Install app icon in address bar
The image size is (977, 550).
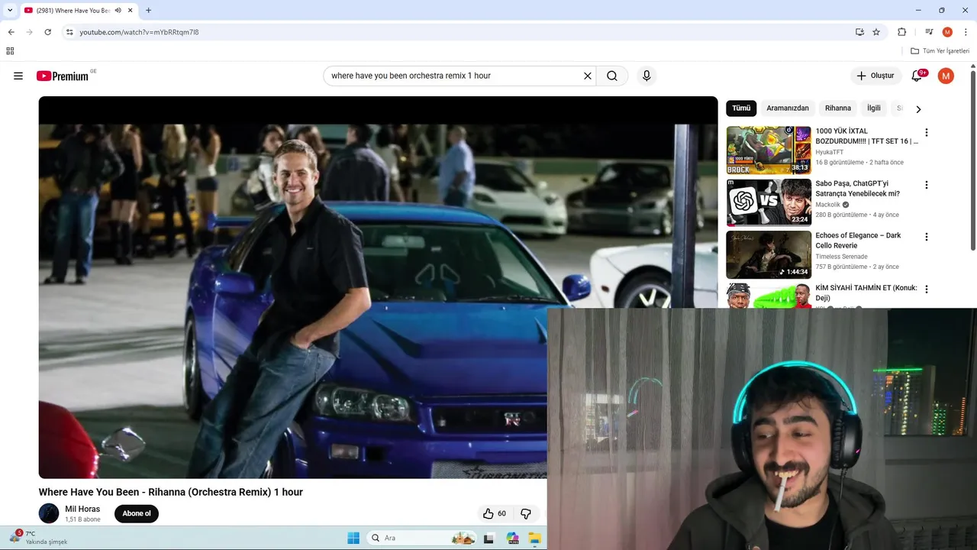click(x=859, y=32)
